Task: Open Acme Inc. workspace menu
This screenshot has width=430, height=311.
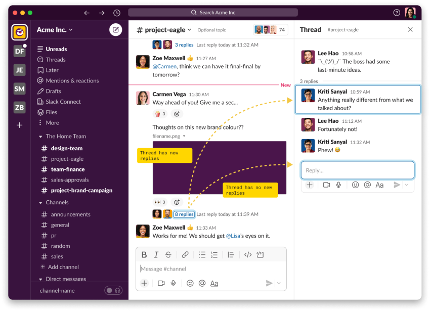Action: coord(55,30)
